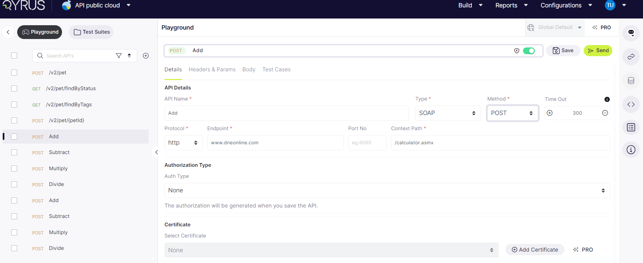This screenshot has width=643, height=263.
Task: Open the database icon in right sidebar
Action: point(631,81)
